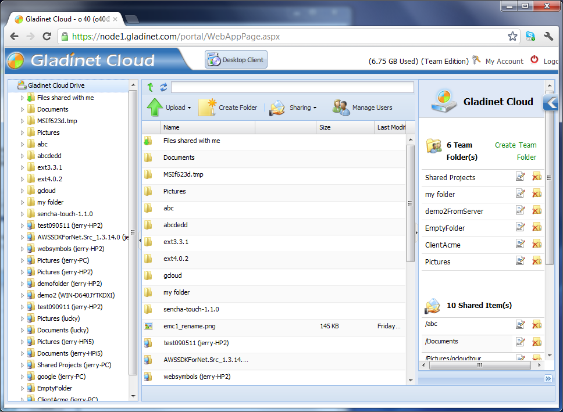Click the green up-folder arrow icon
Image resolution: width=563 pixels, height=412 pixels.
coord(151,87)
